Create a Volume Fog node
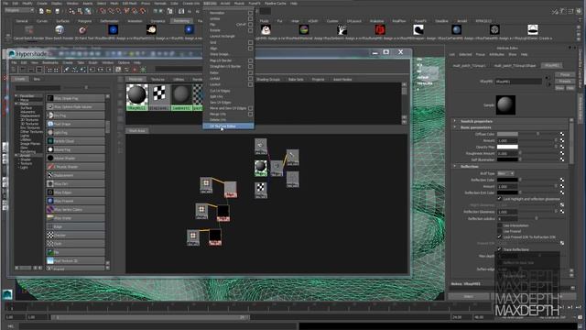Screen dimensions: 586x330 [75, 149]
